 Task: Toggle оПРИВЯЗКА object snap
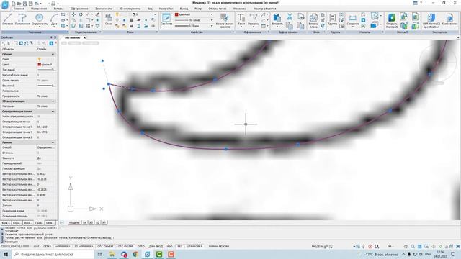[63, 247]
